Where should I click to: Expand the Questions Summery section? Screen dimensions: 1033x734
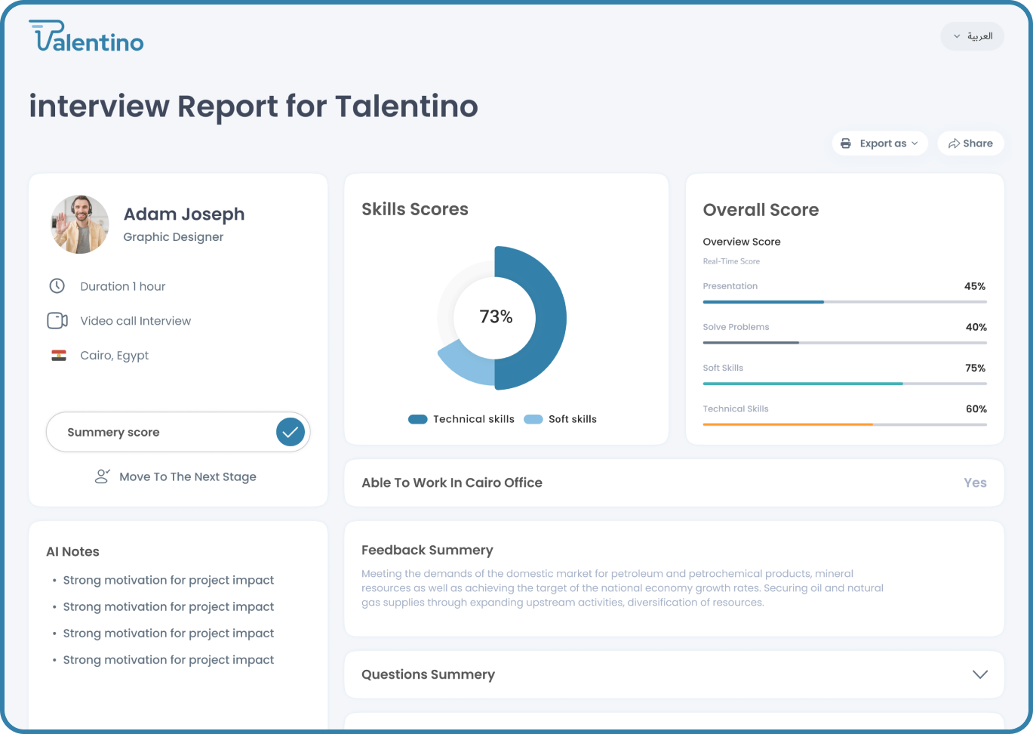pyautogui.click(x=979, y=674)
